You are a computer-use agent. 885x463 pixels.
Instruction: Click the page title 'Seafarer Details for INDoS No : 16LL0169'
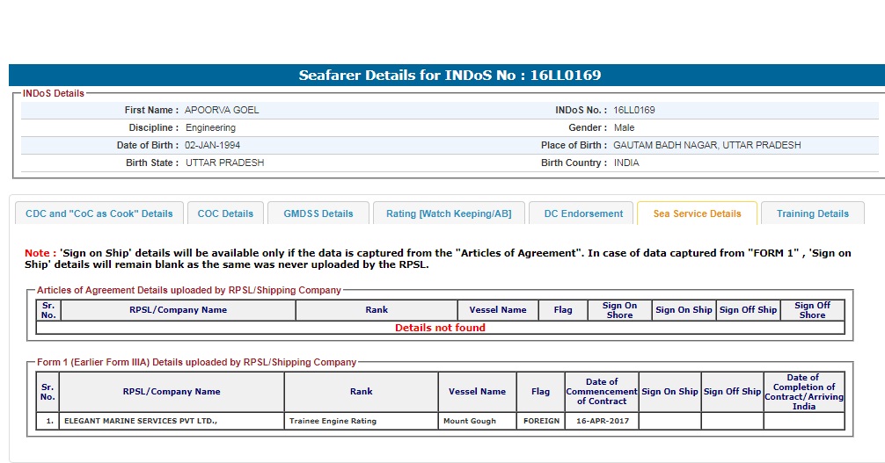click(x=450, y=75)
